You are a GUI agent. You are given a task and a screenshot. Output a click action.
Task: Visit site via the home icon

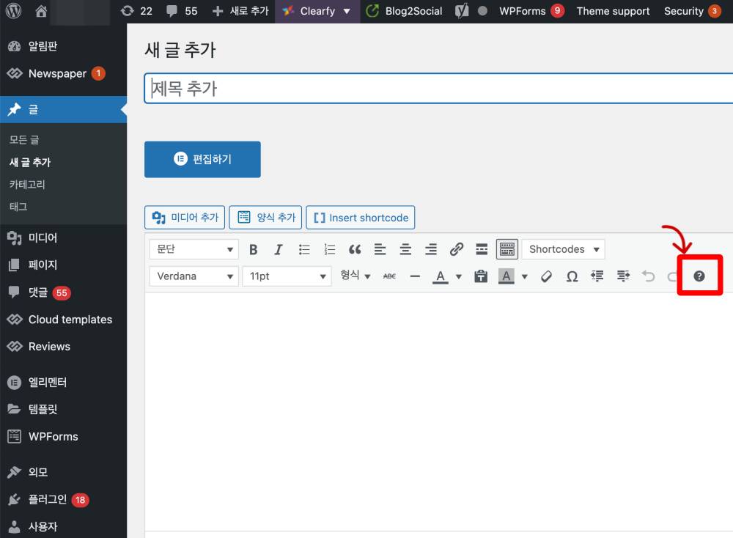point(41,11)
